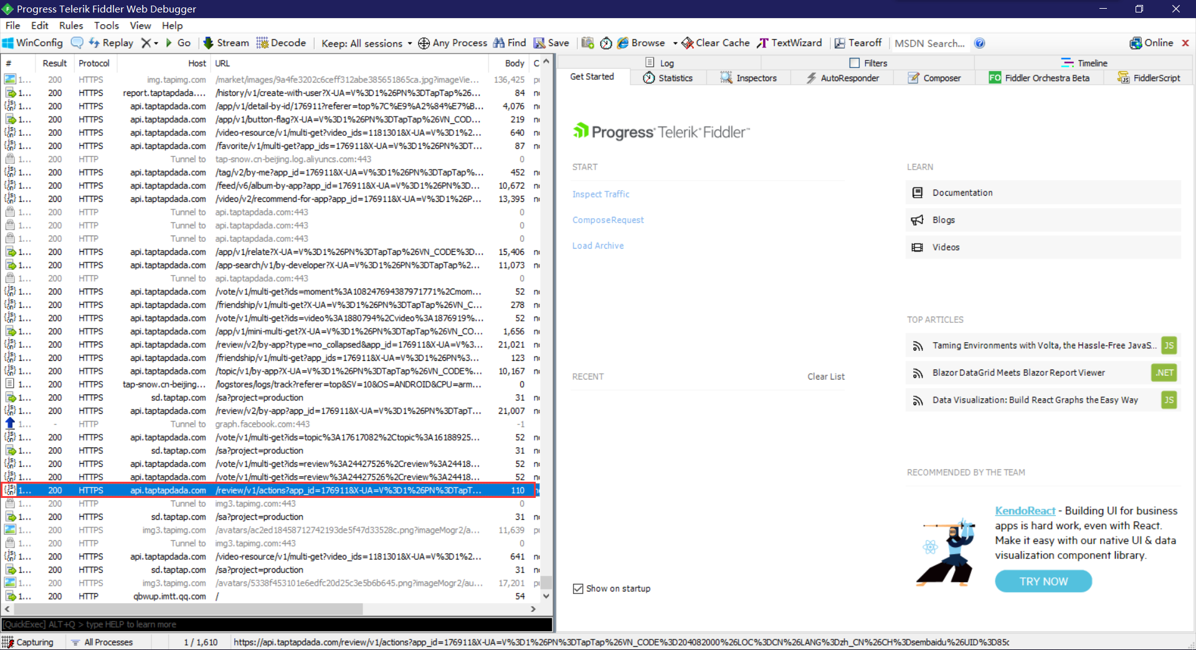Image resolution: width=1196 pixels, height=650 pixels.
Task: Click the Online status indicator
Action: click(x=1151, y=43)
